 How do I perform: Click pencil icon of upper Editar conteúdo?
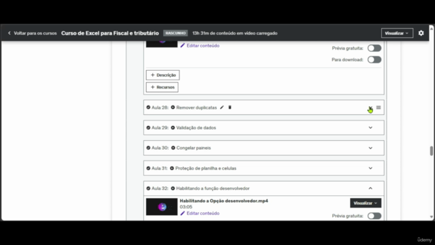click(x=182, y=46)
